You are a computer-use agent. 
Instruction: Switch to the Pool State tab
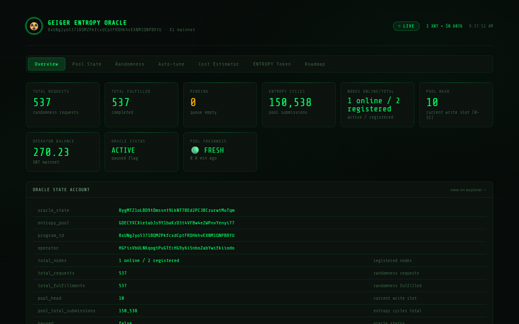[87, 64]
